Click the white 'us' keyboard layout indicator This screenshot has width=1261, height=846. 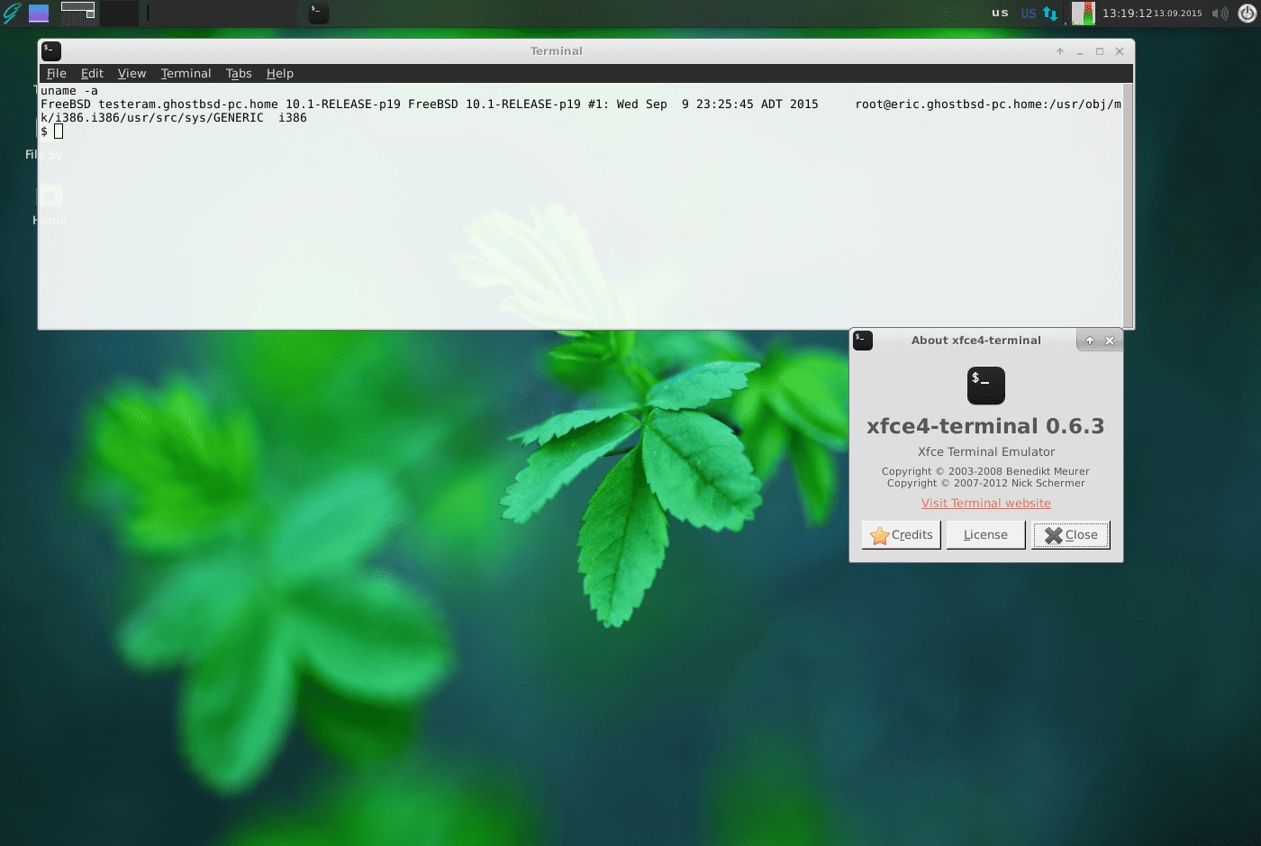[x=1000, y=13]
